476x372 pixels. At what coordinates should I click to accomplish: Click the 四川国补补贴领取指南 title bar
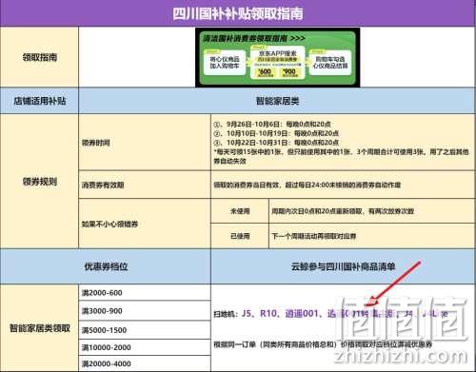[x=238, y=13]
